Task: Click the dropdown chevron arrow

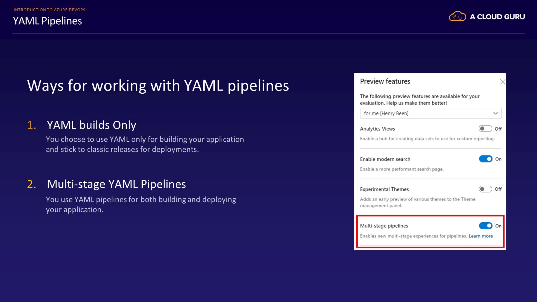Action: pos(495,113)
